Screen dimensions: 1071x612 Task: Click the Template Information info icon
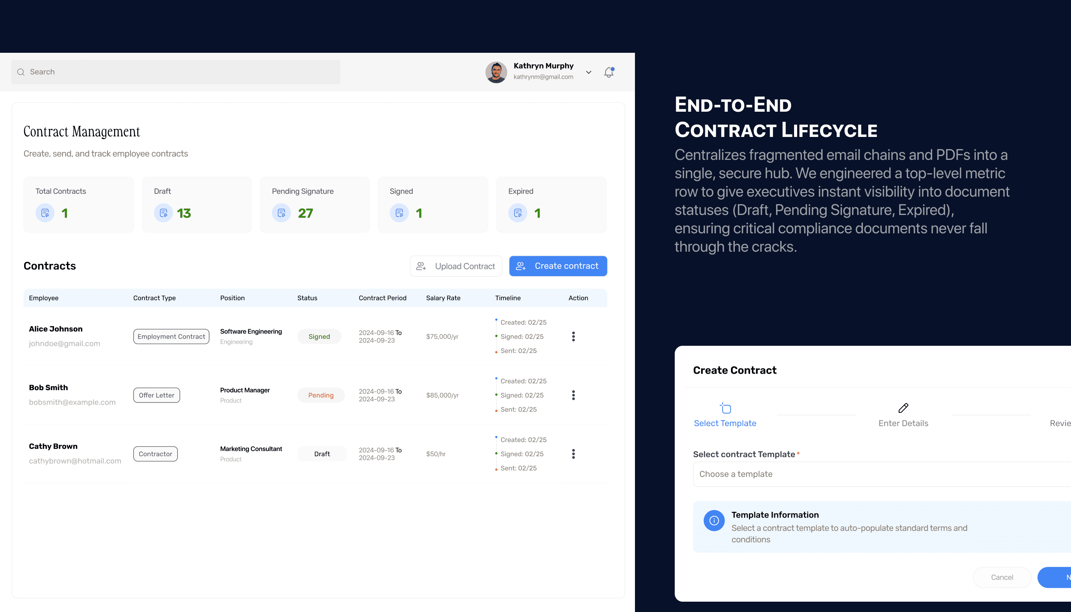[714, 521]
